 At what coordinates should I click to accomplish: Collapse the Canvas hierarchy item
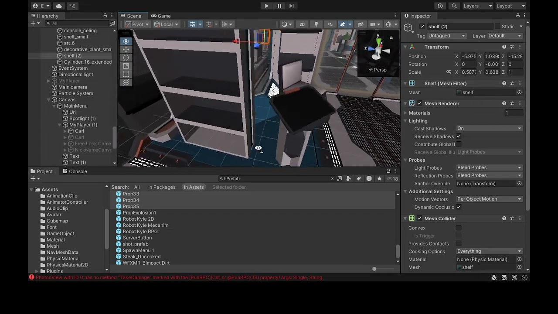click(48, 100)
